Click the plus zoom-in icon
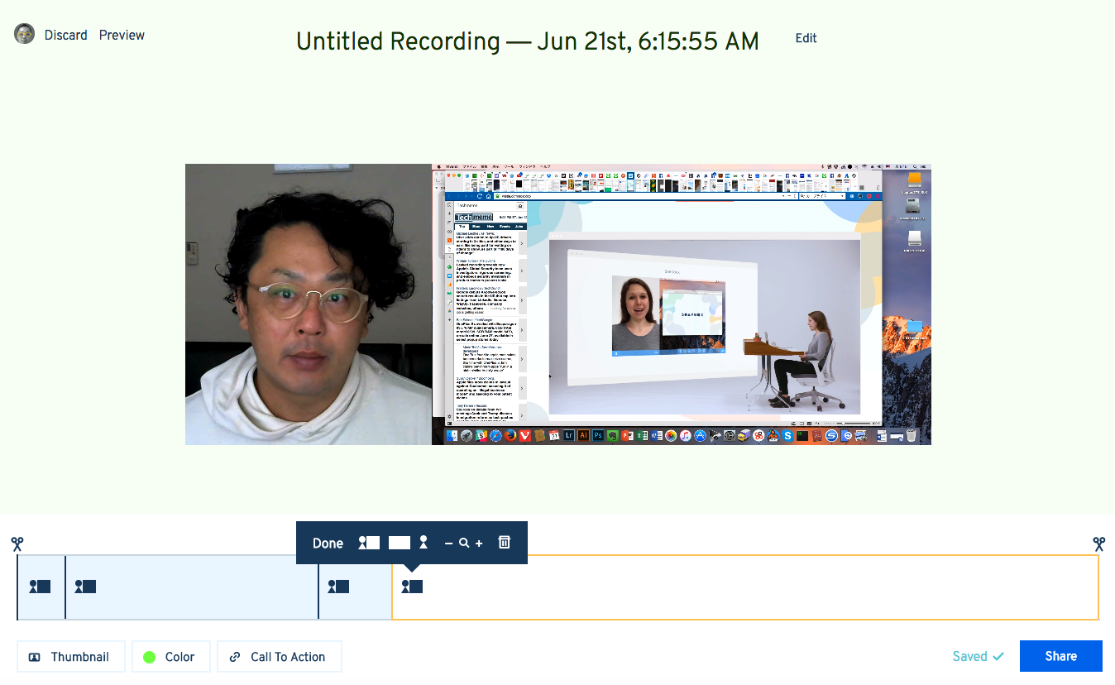Screen dimensions: 1115x685 click(479, 544)
